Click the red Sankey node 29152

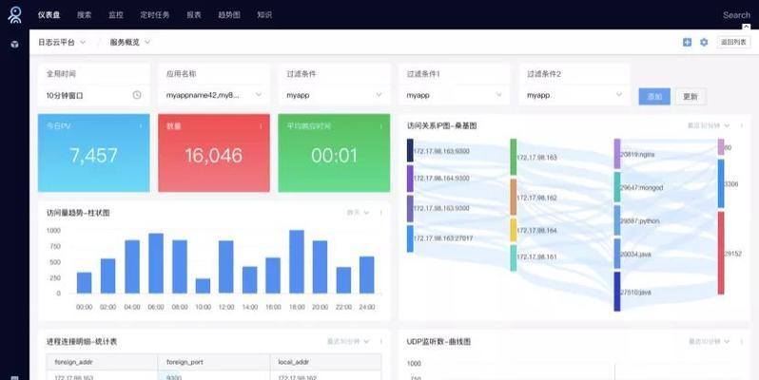click(721, 253)
